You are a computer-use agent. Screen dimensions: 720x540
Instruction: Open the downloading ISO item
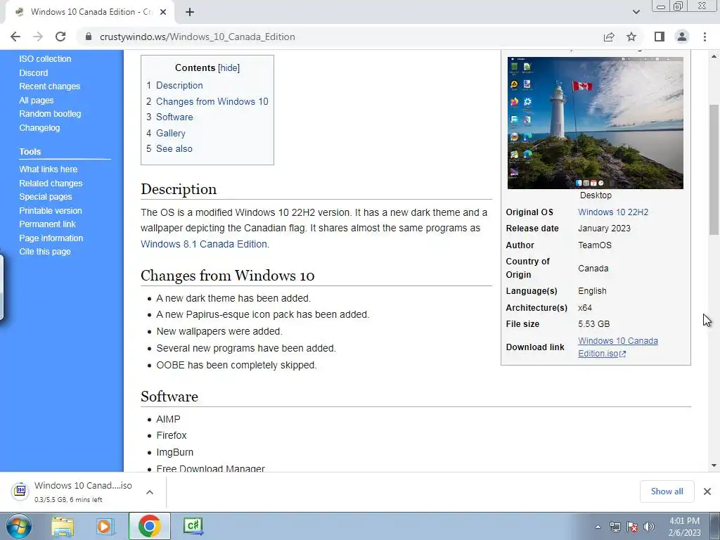point(83,491)
